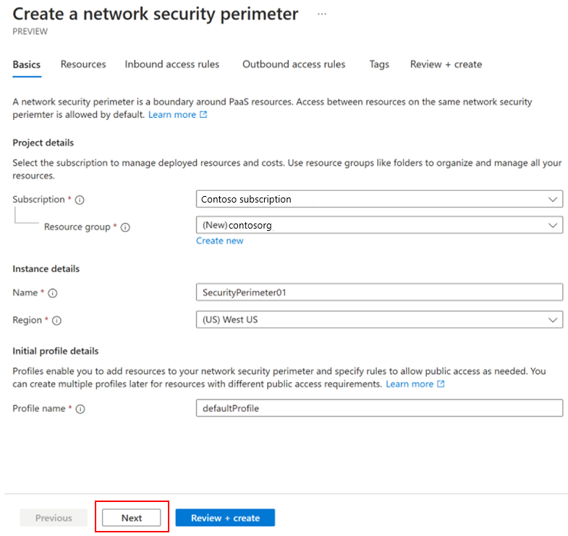The image size is (568, 536).
Task: Expand the Subscription dropdown
Action: (379, 199)
